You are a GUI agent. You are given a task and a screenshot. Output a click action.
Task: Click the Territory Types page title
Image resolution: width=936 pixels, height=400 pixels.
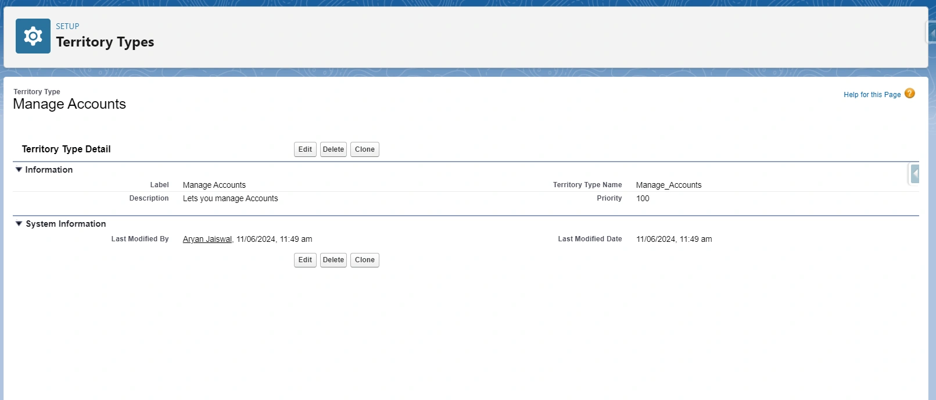105,42
